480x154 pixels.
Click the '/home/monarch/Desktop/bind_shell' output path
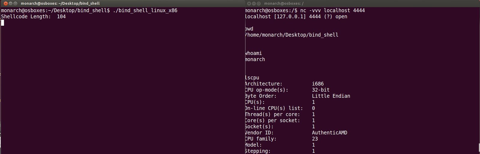coord(292,35)
